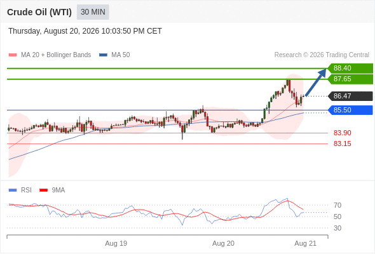Click the red 9MA legend swatch
This screenshot has width=375, height=254.
point(43,190)
